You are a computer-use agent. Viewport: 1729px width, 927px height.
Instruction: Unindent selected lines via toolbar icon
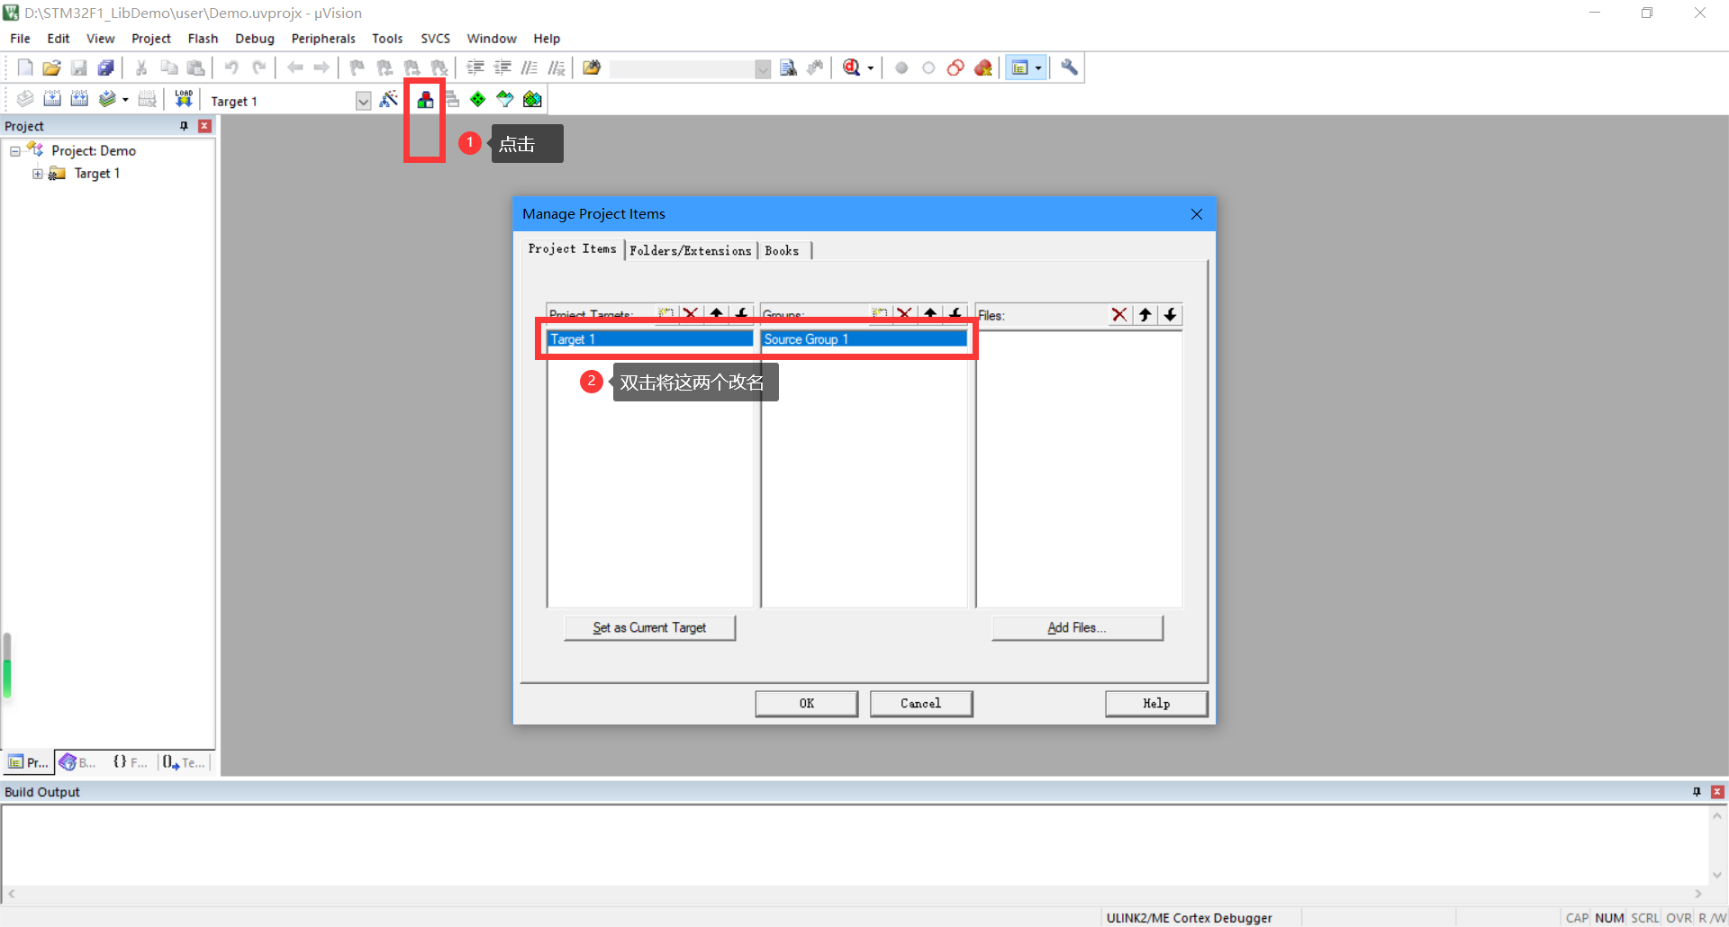click(502, 67)
